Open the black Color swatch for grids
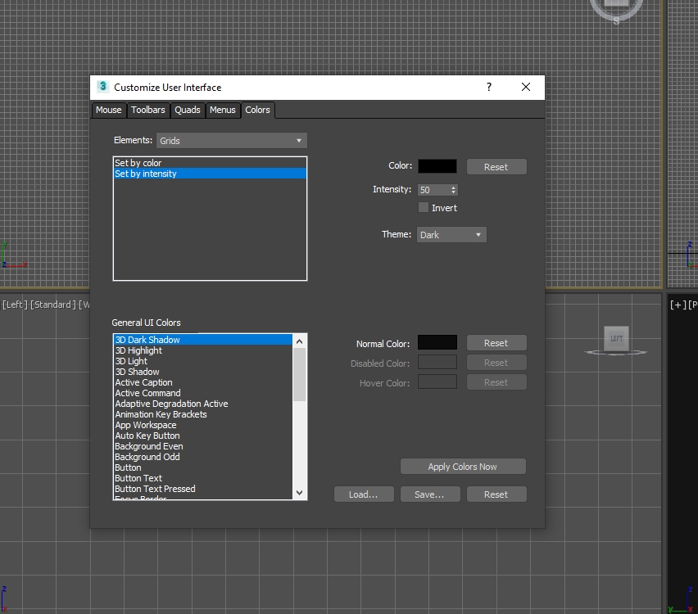The height and width of the screenshot is (614, 698). (x=437, y=166)
